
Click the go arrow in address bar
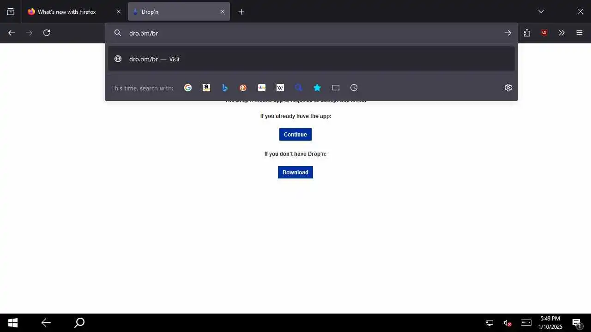(x=508, y=33)
